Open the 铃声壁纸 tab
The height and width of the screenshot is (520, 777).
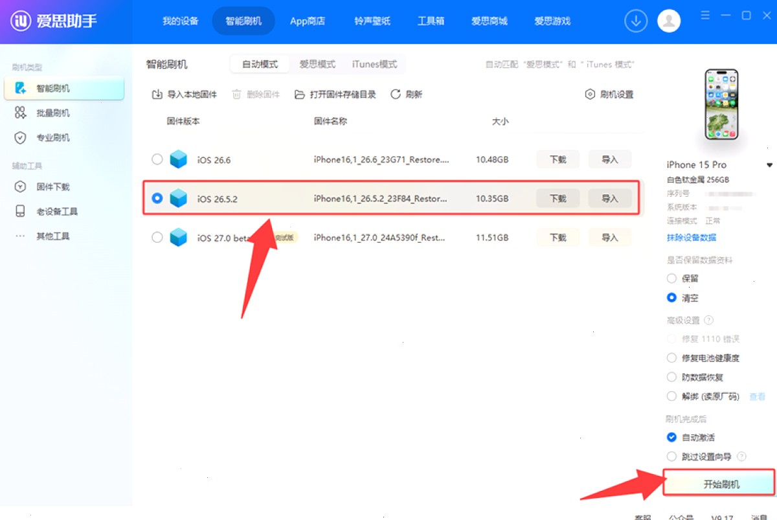(x=372, y=21)
